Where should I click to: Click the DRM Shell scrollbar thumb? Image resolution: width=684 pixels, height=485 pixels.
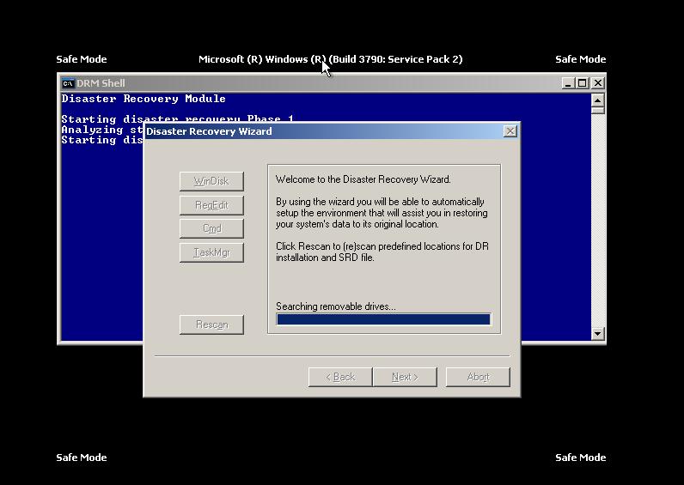[x=597, y=110]
